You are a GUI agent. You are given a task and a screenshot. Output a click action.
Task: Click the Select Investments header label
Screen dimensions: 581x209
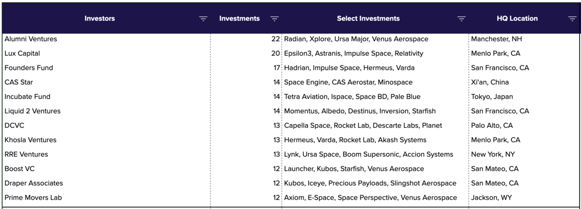pos(368,18)
